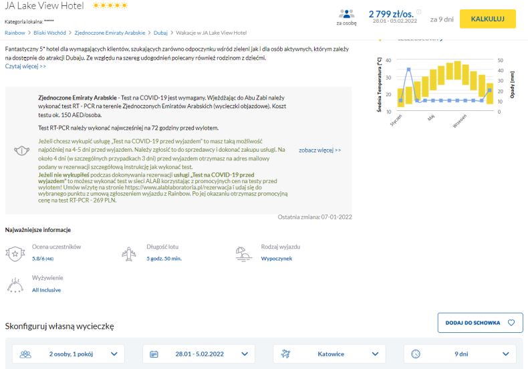
Task: Click 'Najważniejsze informacje' heading
Action: [38, 230]
